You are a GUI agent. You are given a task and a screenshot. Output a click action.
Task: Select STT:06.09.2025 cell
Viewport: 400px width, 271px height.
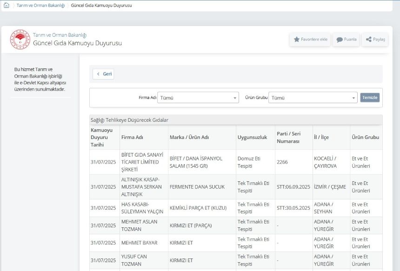pyautogui.click(x=294, y=187)
